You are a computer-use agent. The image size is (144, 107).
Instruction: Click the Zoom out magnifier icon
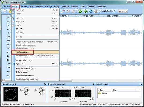click(x=63, y=11)
